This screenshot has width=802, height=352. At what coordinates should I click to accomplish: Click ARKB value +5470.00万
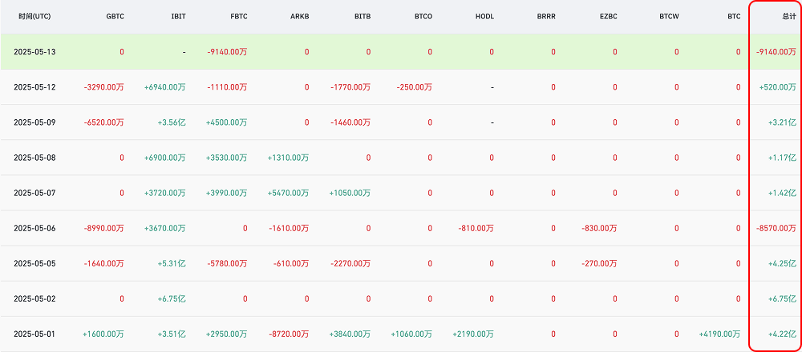(288, 193)
